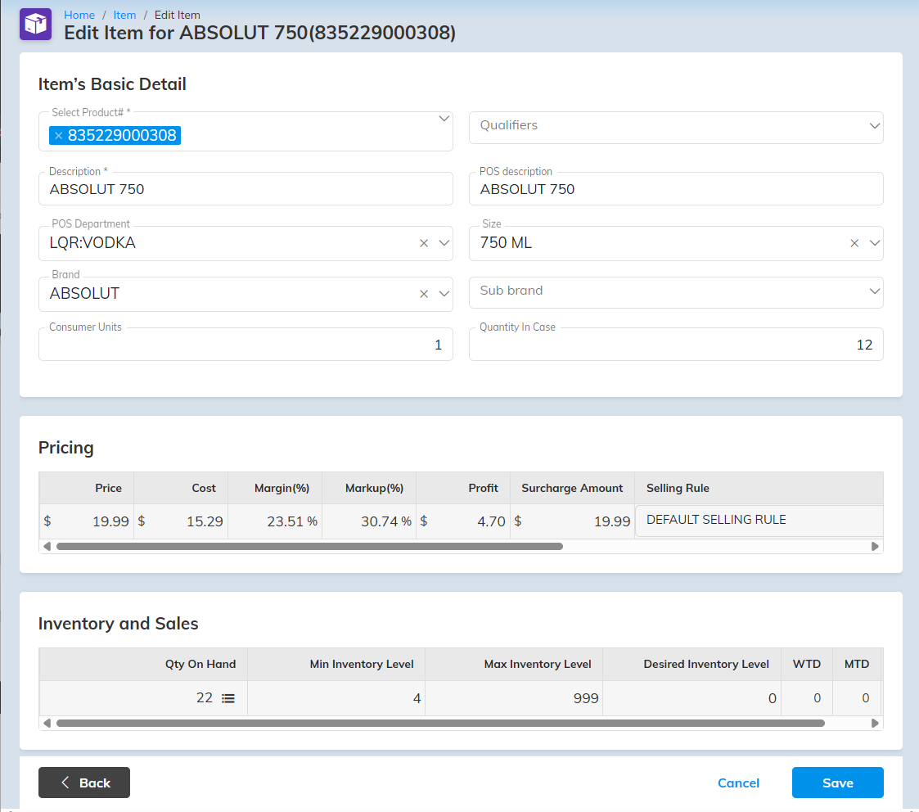Expand the Size dropdown arrow
Screen dimensions: 919x812
875,243
